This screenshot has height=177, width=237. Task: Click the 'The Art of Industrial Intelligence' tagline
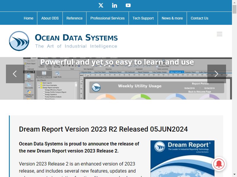coord(76,46)
